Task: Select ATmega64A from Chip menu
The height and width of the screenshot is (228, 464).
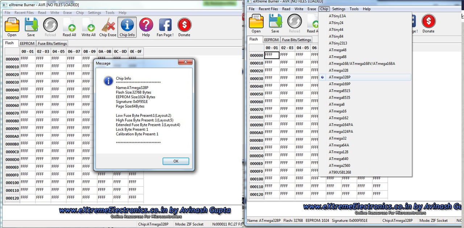Action: click(365, 145)
